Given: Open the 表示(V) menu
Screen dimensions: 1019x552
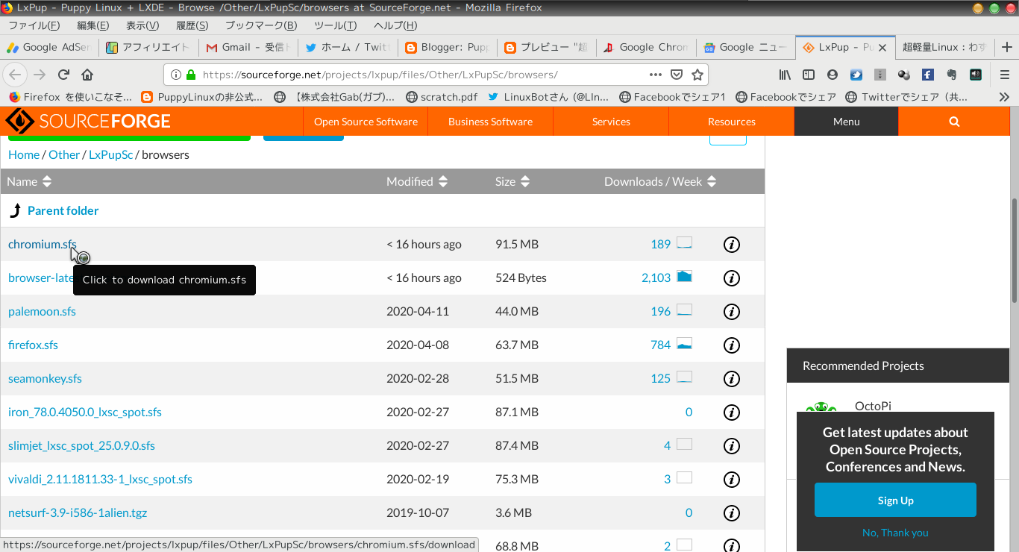Looking at the screenshot, I should 142,25.
